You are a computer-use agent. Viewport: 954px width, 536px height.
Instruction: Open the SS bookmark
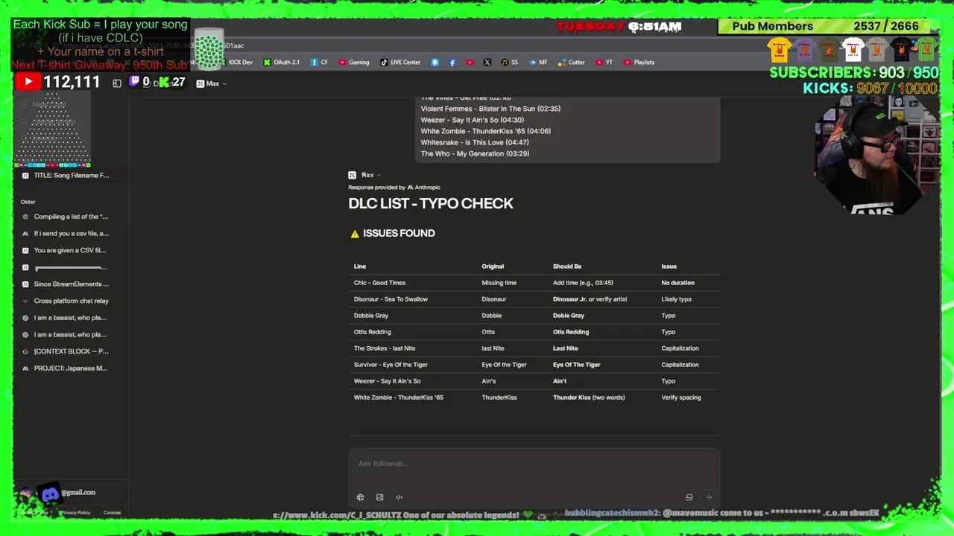coord(510,63)
